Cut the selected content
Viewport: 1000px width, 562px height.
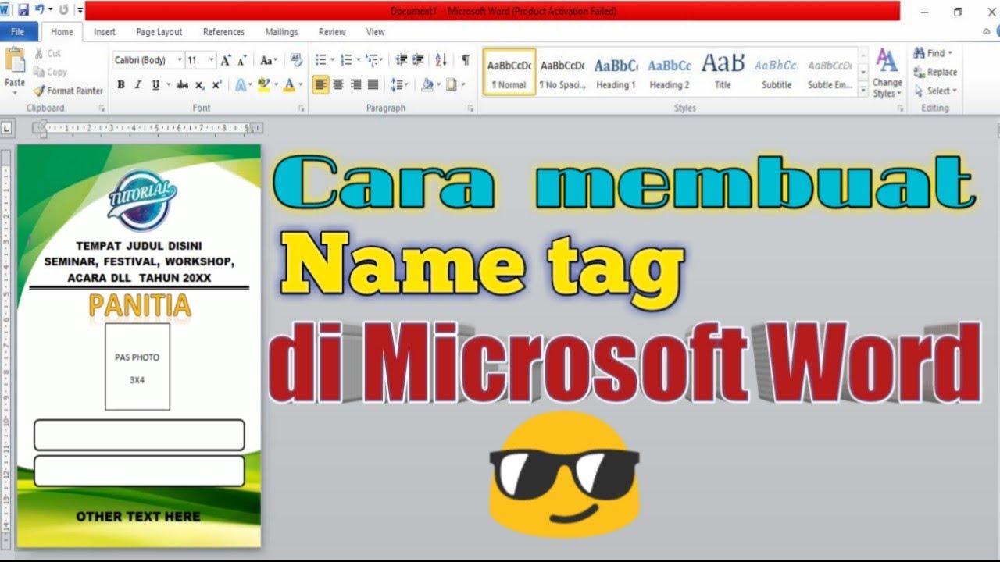[47, 53]
